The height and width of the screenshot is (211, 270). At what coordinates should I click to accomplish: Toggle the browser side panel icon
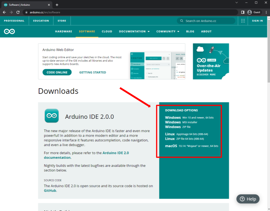[x=243, y=12]
